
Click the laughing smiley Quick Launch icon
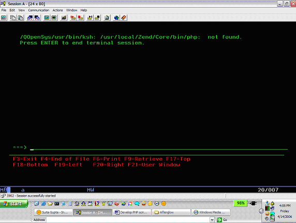pyautogui.click(x=143, y=203)
